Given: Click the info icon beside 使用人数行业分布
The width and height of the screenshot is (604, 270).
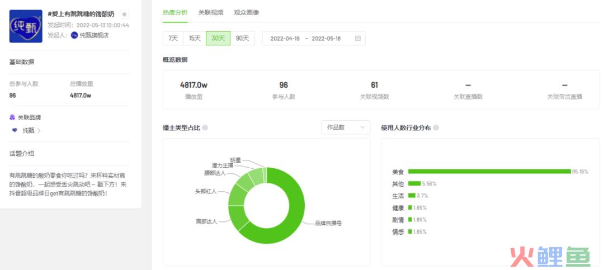Looking at the screenshot, I should point(436,128).
